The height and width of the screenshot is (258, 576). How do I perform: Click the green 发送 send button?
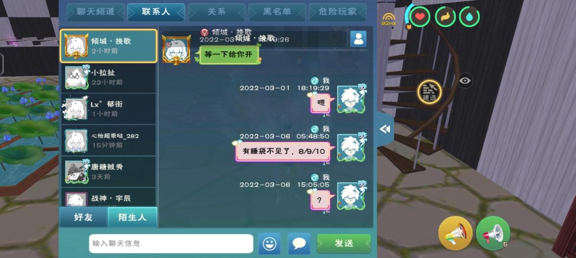click(x=343, y=244)
